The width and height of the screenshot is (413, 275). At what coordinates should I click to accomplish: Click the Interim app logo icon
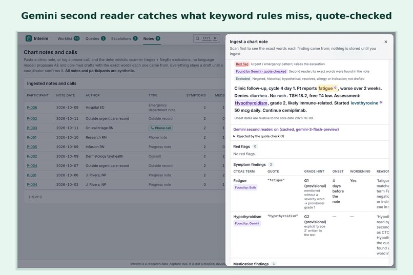pos(29,38)
